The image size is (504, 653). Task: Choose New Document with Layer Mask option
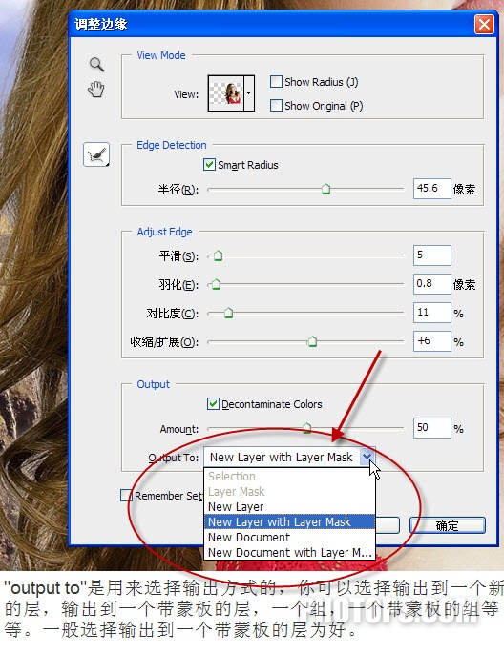point(289,553)
